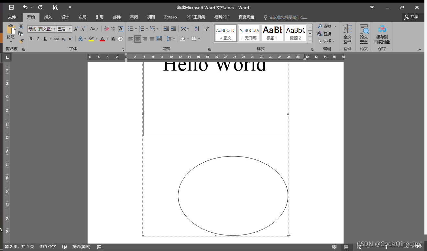Expand the bullet list dropdown arrow

click(136, 29)
